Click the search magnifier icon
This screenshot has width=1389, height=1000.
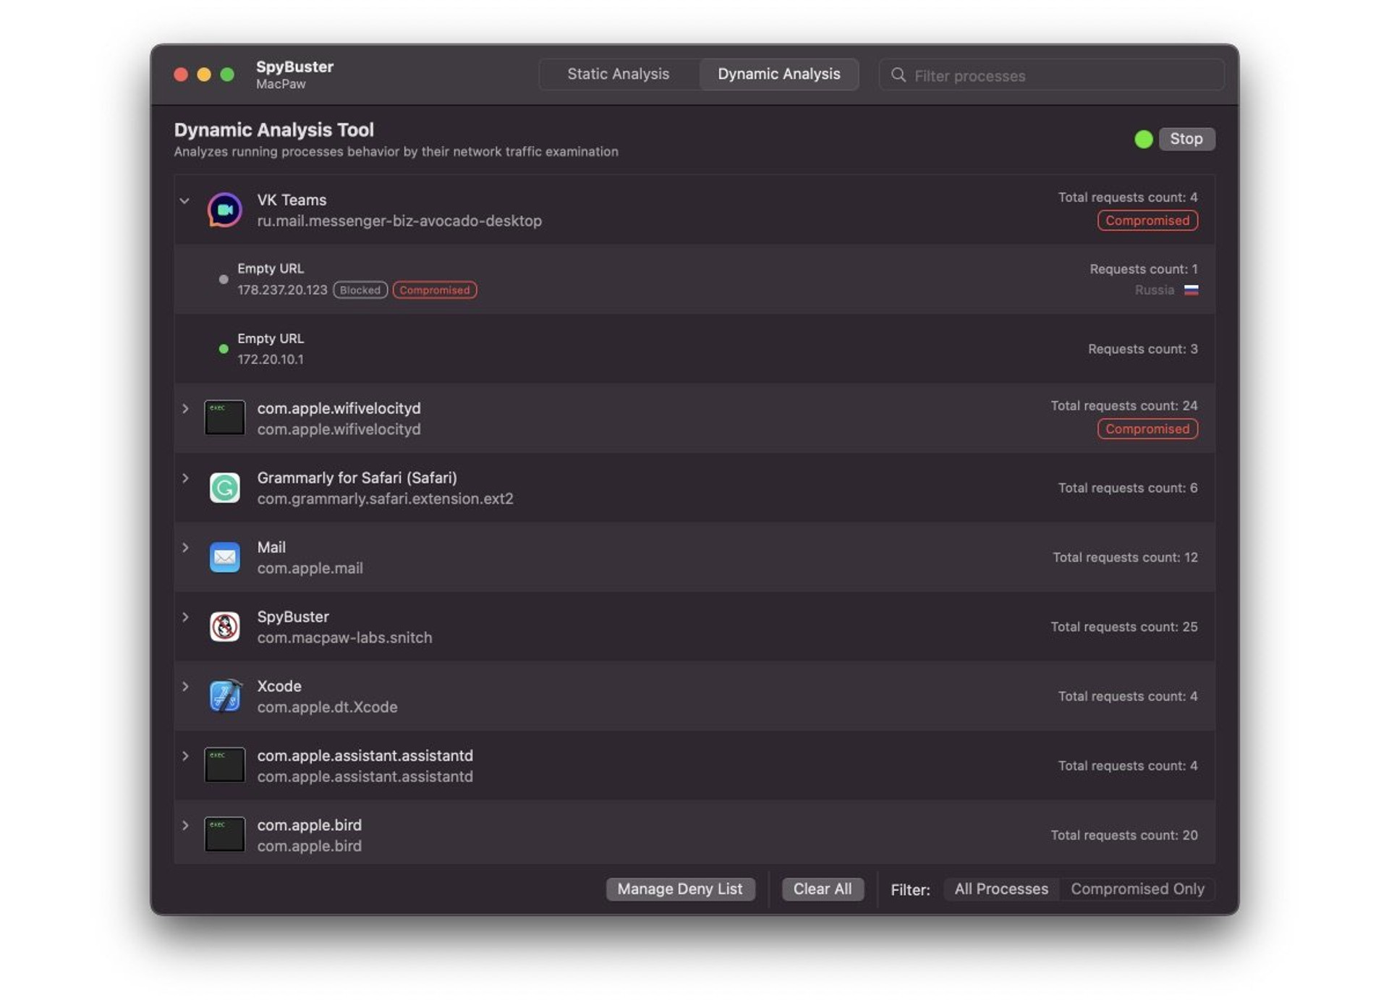pyautogui.click(x=898, y=75)
